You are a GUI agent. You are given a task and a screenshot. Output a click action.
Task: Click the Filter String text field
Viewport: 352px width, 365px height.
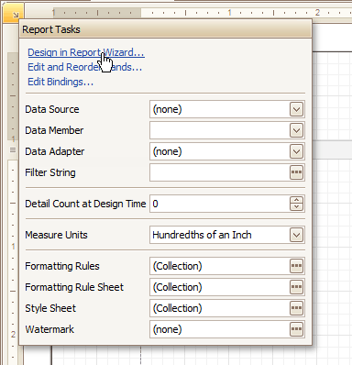tap(219, 172)
